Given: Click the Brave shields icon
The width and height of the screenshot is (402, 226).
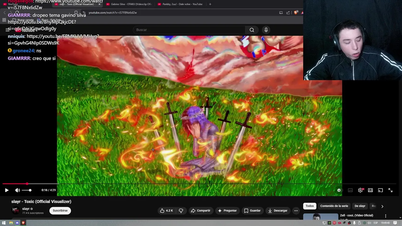Looking at the screenshot, I should coord(296,13).
